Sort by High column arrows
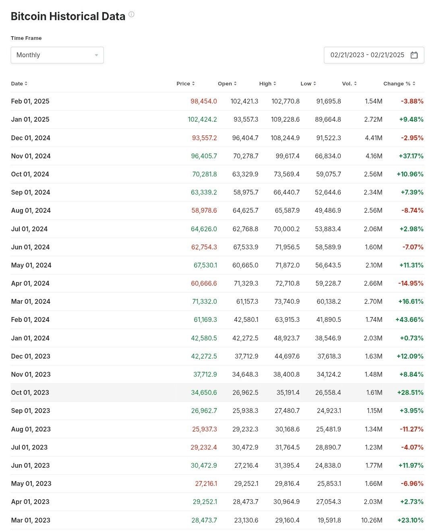This screenshot has width=435, height=531. (275, 83)
